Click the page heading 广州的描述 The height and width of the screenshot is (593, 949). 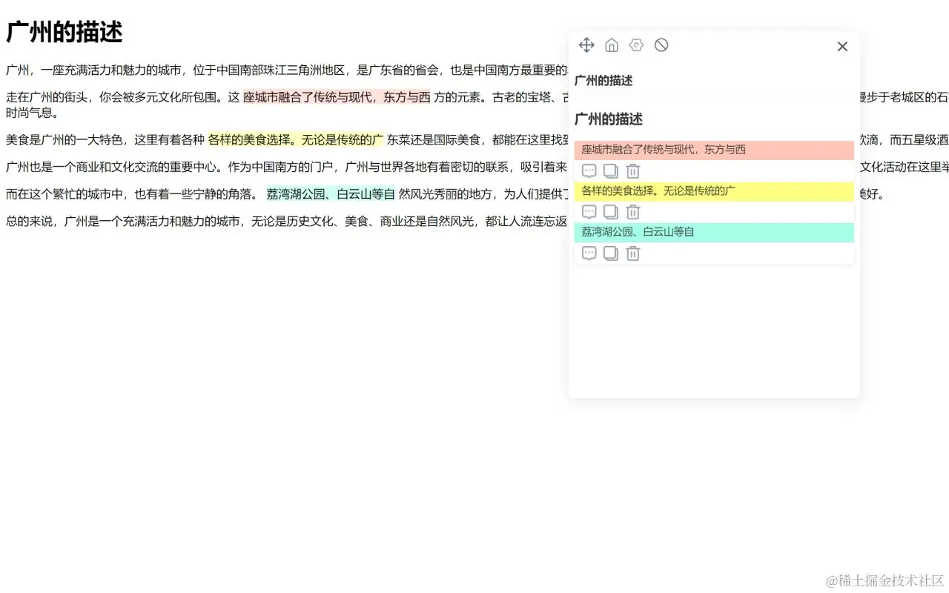63,32
